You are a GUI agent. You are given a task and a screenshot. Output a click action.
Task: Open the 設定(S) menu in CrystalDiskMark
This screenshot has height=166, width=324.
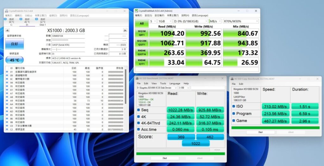coord(148,15)
